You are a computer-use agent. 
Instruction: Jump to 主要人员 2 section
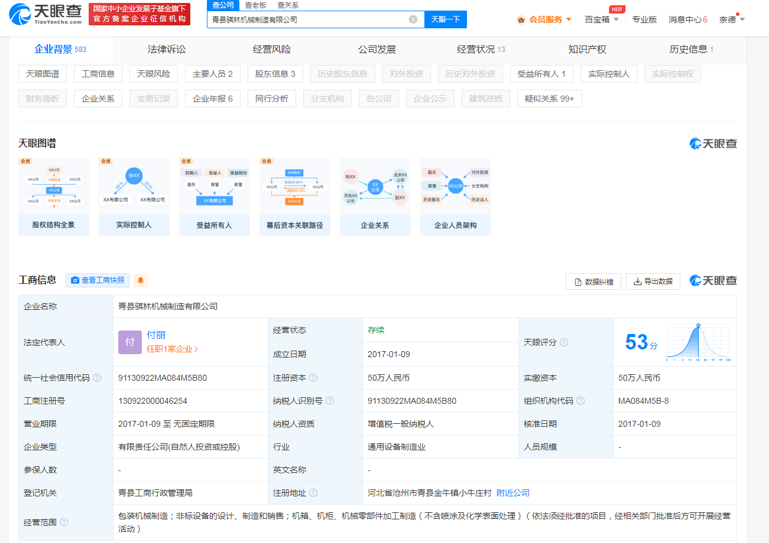pos(213,74)
